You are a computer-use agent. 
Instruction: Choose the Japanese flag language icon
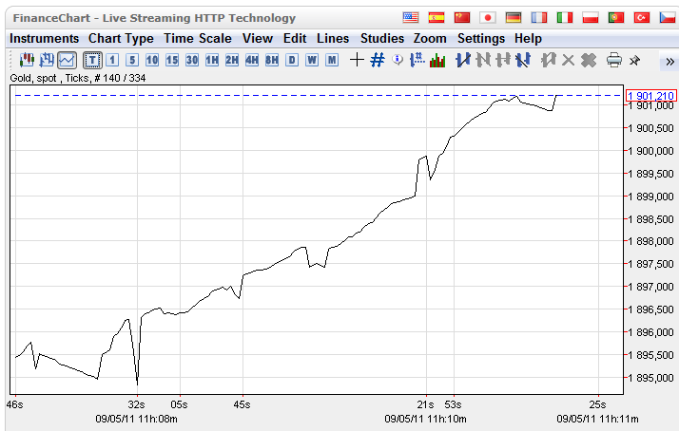pos(488,18)
